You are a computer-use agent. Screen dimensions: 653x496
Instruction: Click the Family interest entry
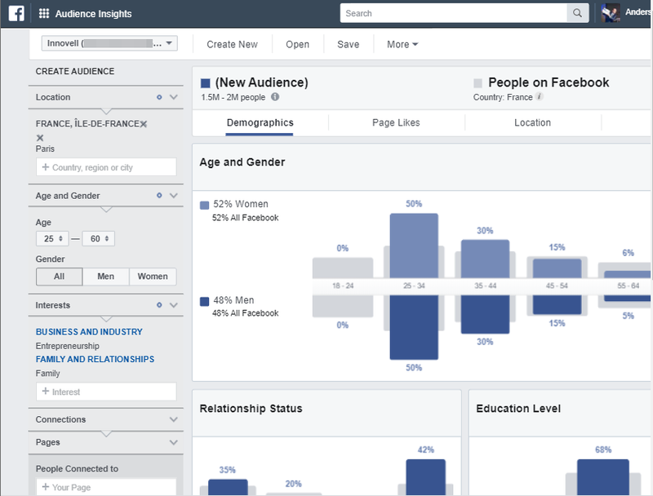(x=48, y=374)
